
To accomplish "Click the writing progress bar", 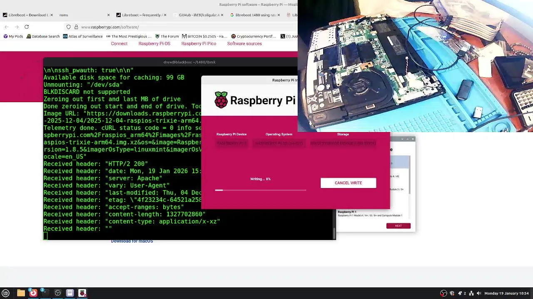I will point(261,190).
